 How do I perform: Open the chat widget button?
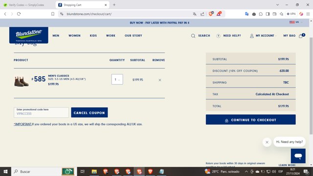tap(298, 156)
